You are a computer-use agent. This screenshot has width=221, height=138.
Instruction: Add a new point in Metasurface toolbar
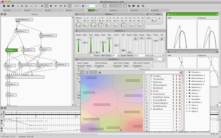coord(83,73)
